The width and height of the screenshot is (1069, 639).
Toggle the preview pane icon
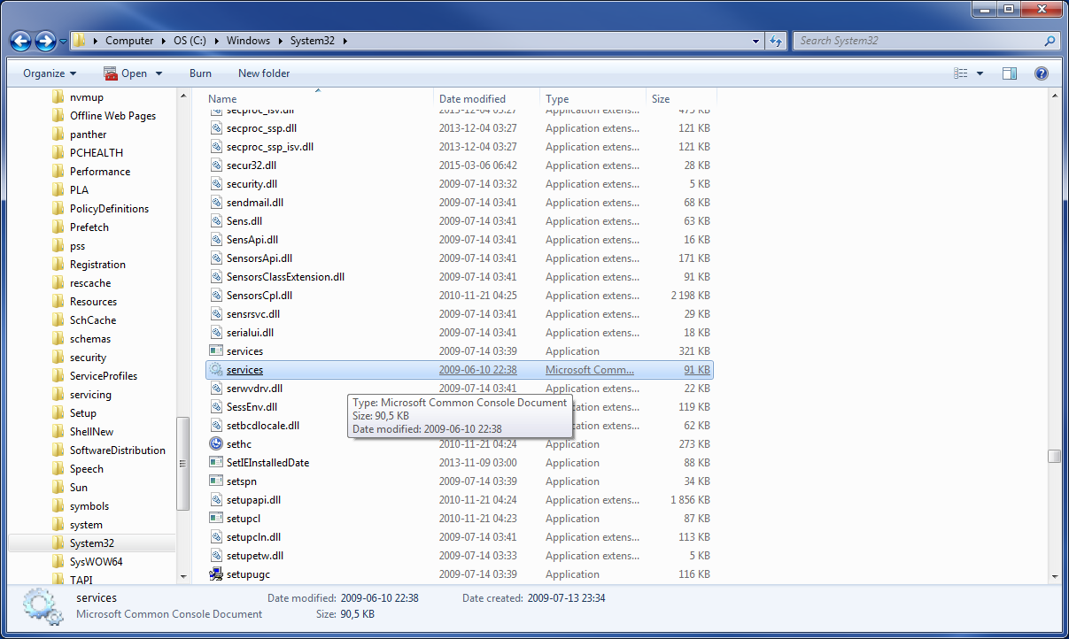tap(1010, 73)
